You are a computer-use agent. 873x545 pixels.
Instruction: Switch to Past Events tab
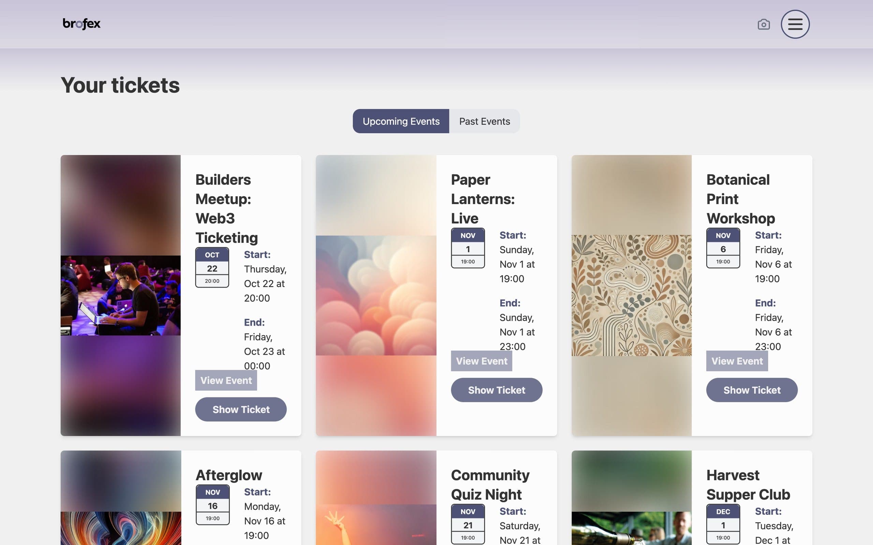tap(485, 121)
